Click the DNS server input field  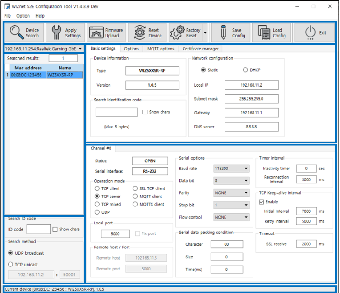pos(252,127)
